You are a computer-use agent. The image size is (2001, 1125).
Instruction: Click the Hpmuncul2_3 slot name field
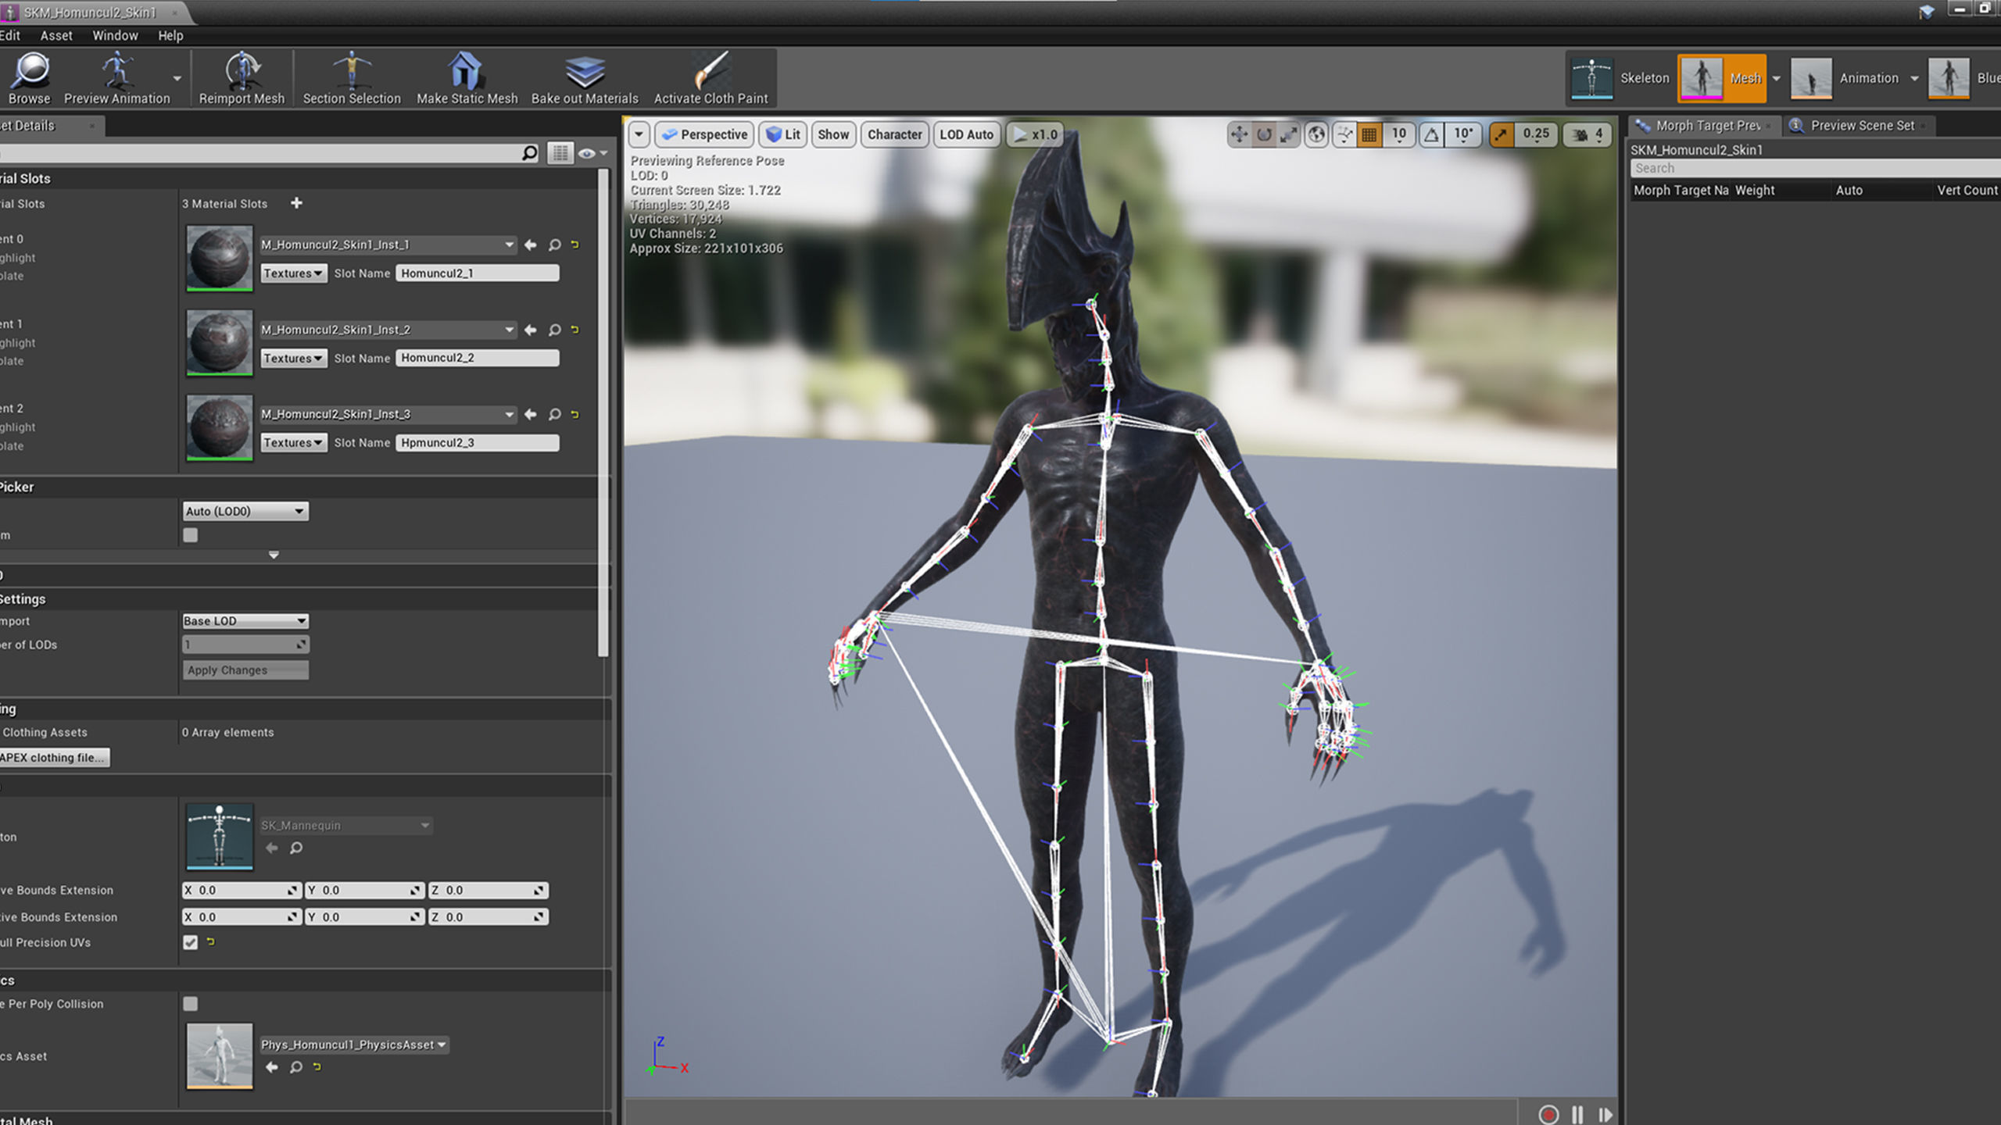coord(478,442)
